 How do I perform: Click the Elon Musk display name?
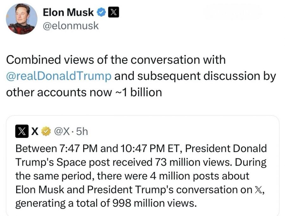point(68,12)
